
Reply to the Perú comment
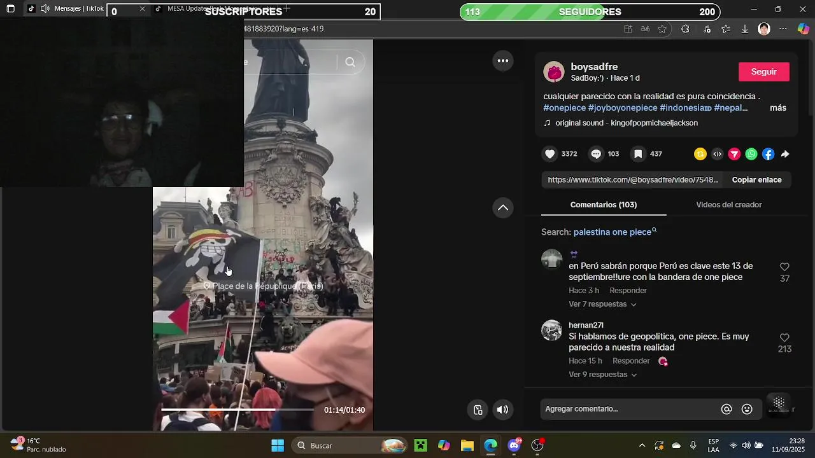point(628,291)
